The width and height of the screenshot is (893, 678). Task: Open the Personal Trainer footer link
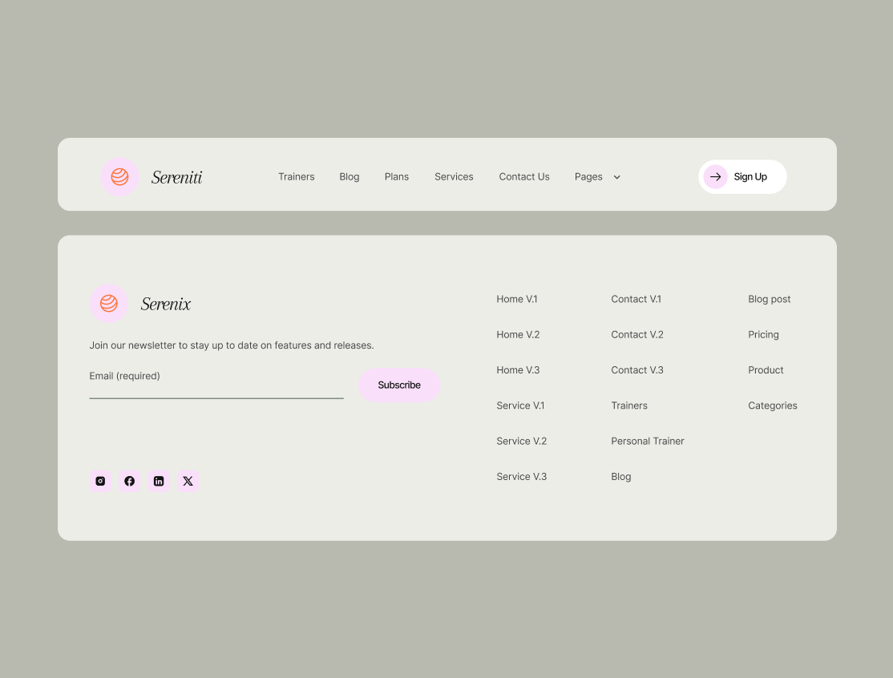647,442
